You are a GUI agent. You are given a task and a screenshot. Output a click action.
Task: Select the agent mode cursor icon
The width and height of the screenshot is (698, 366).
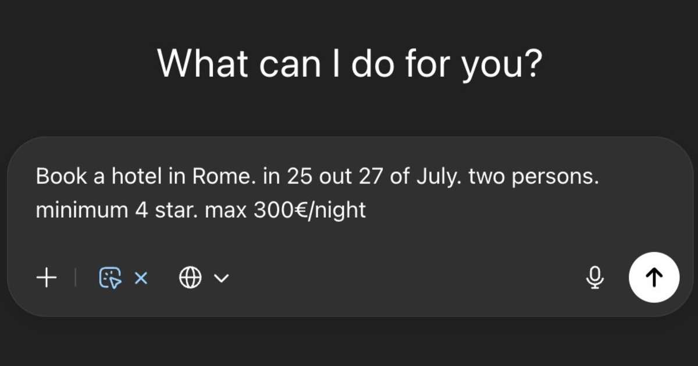(x=111, y=278)
